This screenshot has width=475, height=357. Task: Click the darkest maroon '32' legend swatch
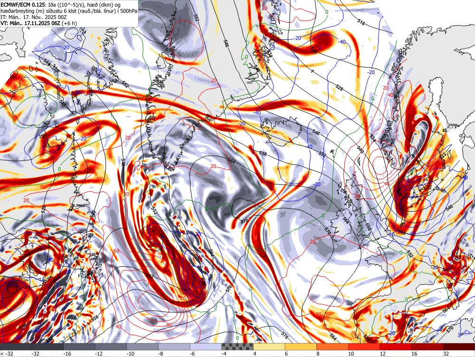[459, 347]
